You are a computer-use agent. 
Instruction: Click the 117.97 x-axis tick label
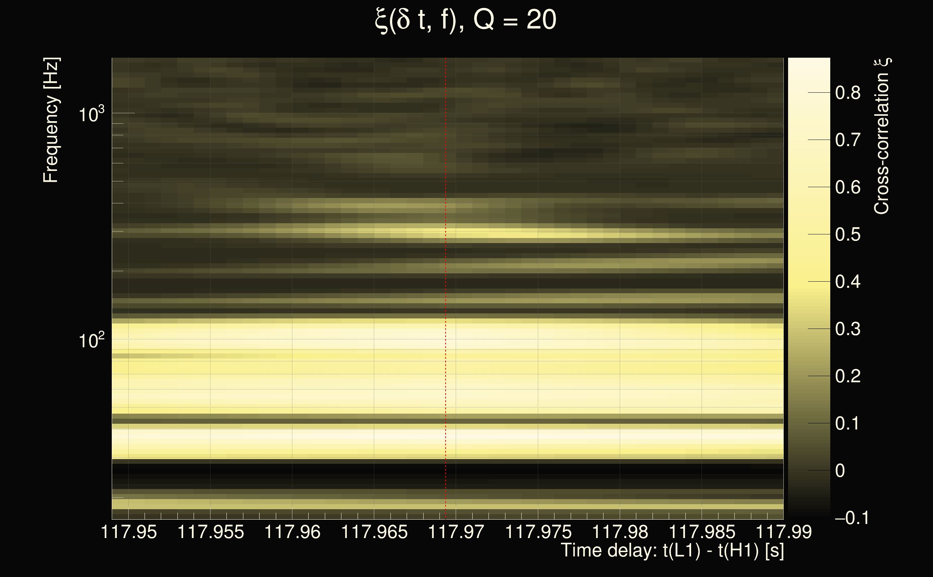tap(456, 532)
